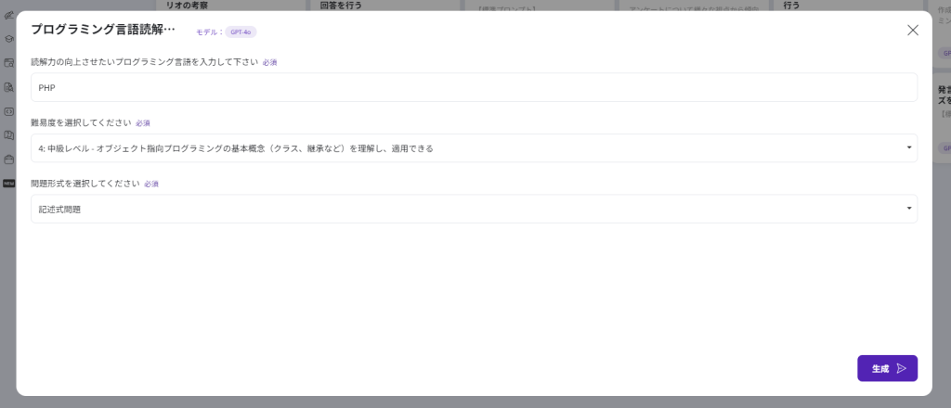Open the graduation cap sidebar icon

pos(8,39)
